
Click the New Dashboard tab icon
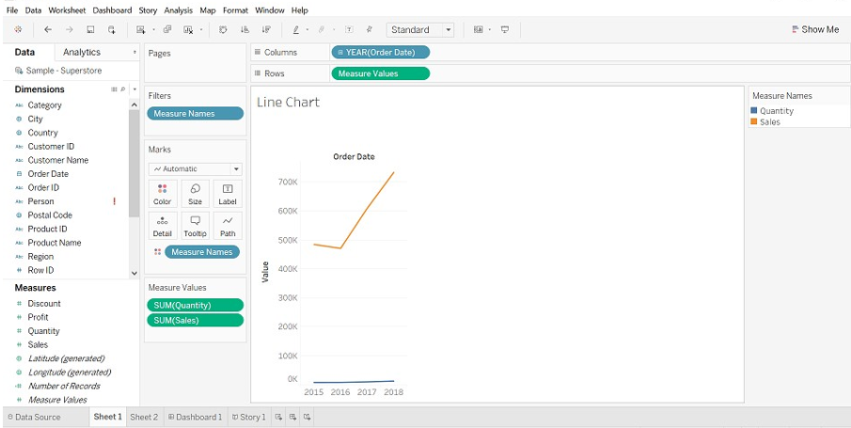tap(292, 417)
